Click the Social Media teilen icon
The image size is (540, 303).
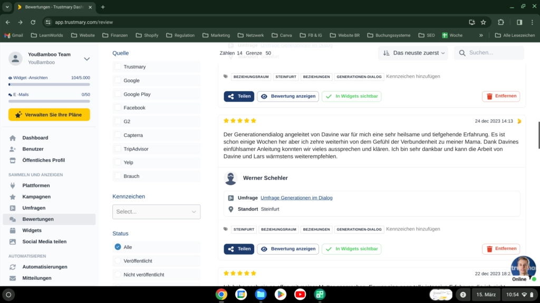pos(13,241)
